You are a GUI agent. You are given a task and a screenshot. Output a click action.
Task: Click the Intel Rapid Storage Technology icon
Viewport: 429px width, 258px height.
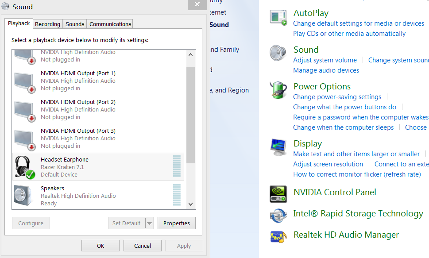coord(278,216)
